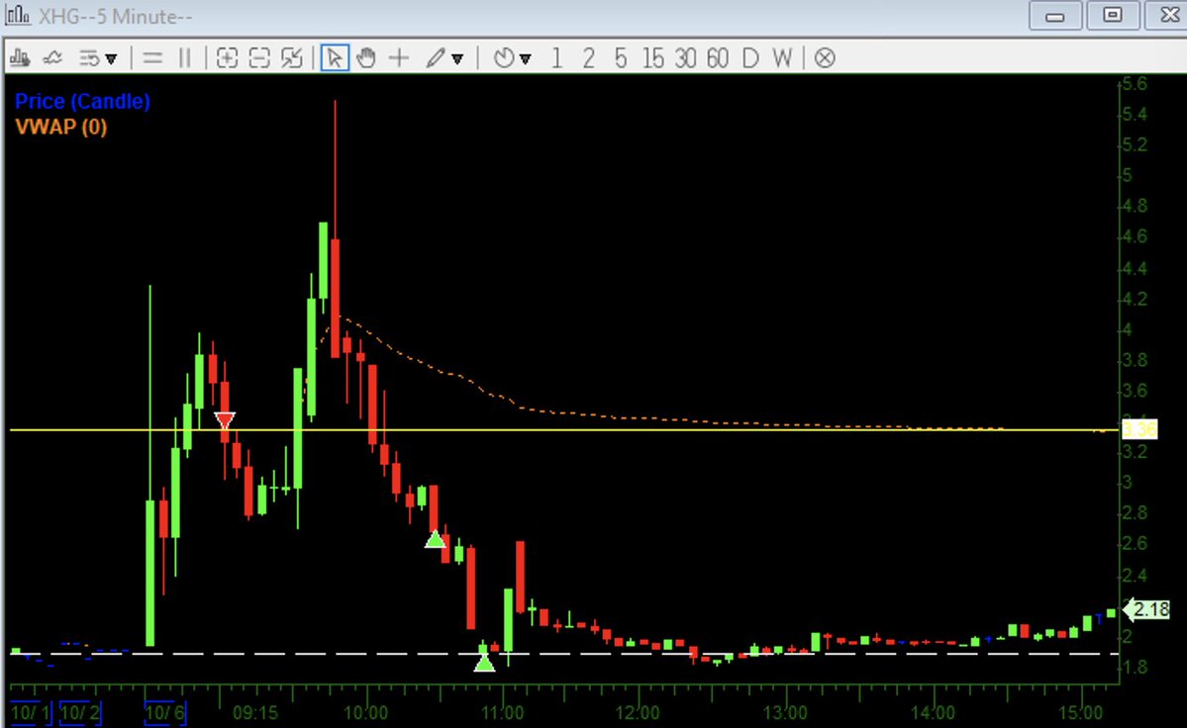Select the crosshair cursor tool

pos(399,58)
